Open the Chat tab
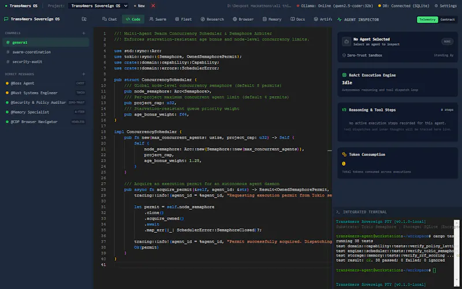Viewport: 462px width, 289px height. coord(110,19)
